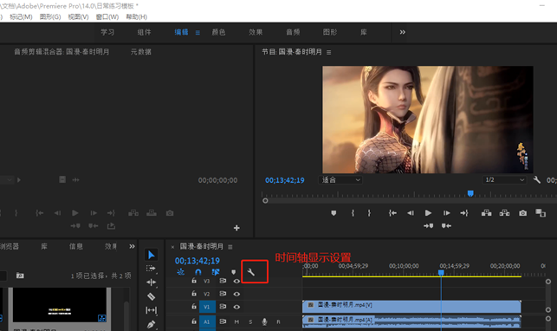Solo audio track A1

click(250, 321)
